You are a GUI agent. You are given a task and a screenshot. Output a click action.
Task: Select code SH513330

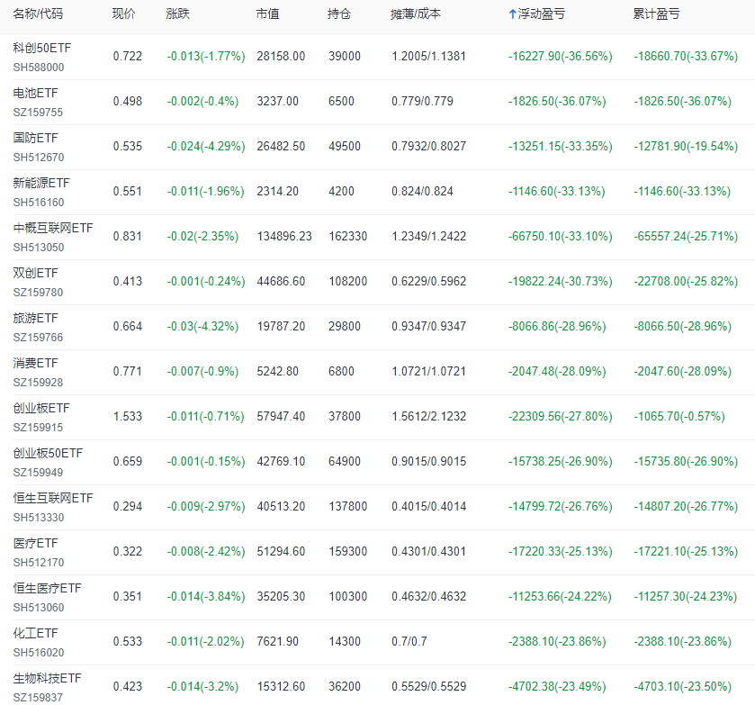39,518
